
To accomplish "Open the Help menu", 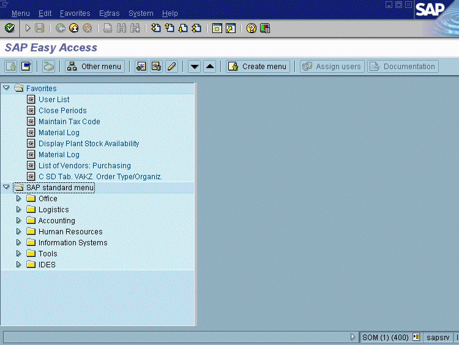I will (x=170, y=13).
